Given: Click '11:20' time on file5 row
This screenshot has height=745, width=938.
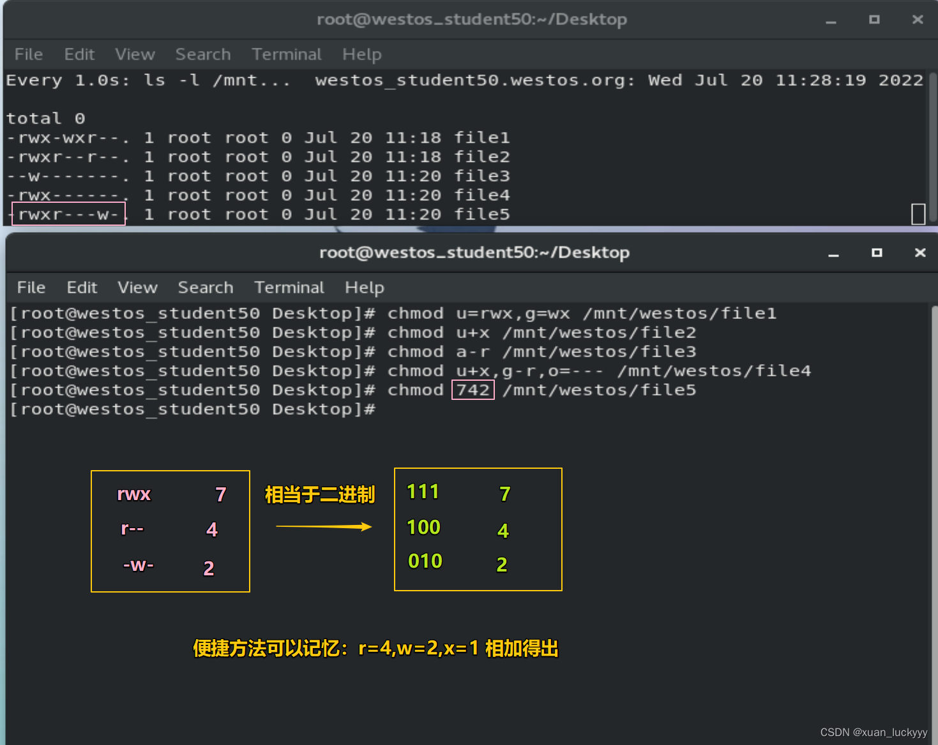Looking at the screenshot, I should [x=413, y=214].
